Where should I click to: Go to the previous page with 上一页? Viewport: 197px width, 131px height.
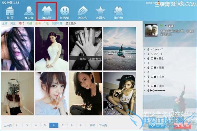tap(8, 125)
